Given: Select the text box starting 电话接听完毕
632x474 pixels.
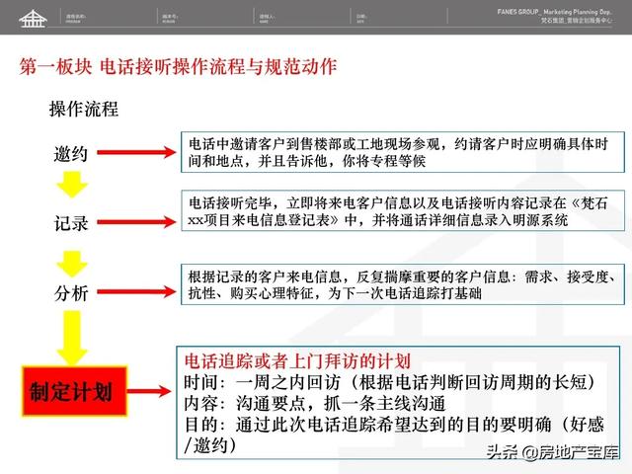Looking at the screenshot, I should coord(403,210).
